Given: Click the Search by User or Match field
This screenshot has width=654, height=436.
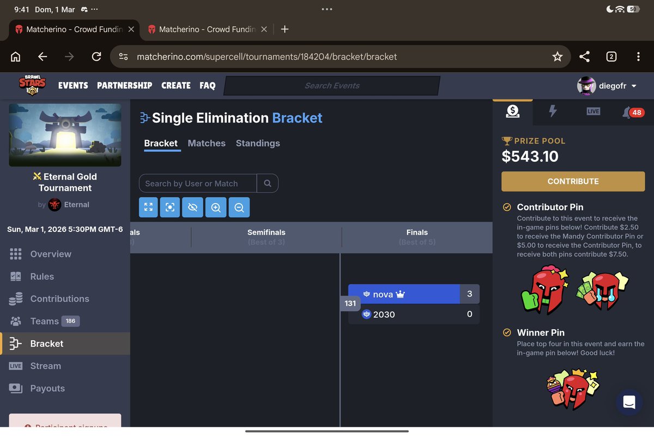Looking at the screenshot, I should coord(197,183).
